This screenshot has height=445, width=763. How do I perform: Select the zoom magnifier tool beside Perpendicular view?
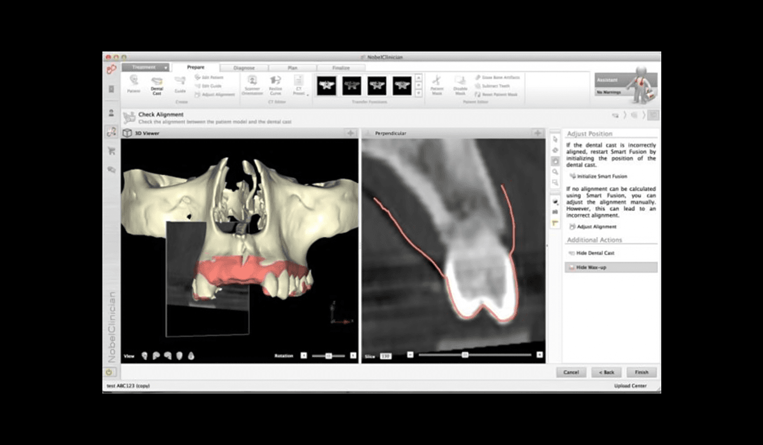tap(555, 172)
